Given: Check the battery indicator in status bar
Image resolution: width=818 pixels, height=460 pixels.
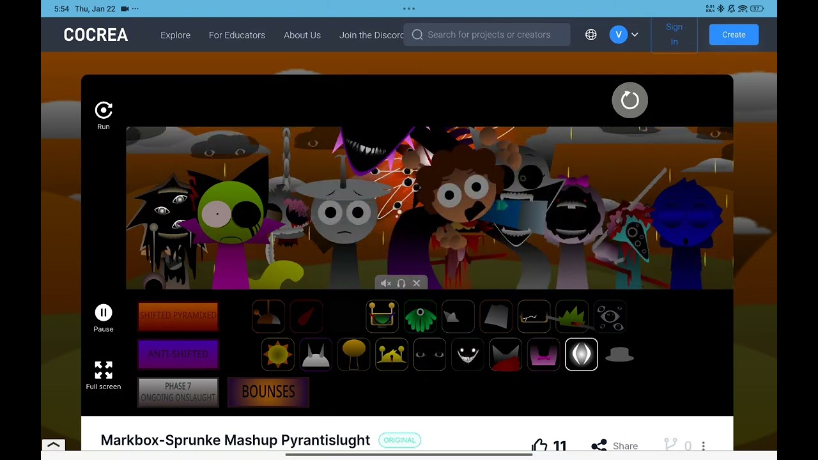Looking at the screenshot, I should 757,9.
